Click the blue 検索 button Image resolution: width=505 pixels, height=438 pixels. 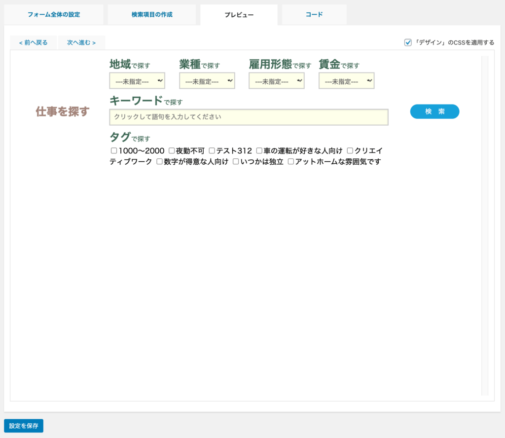pos(434,112)
